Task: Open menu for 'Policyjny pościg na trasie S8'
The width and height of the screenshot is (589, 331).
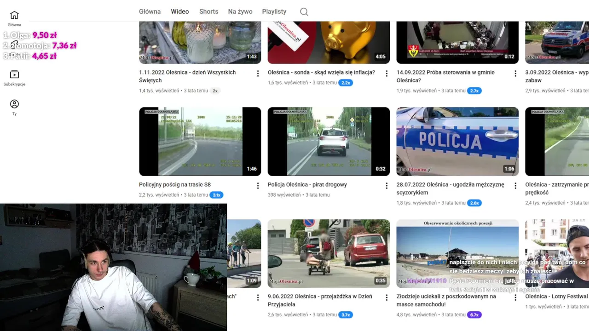Action: (258, 186)
